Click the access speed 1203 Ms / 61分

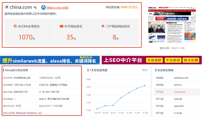tap(22, 85)
